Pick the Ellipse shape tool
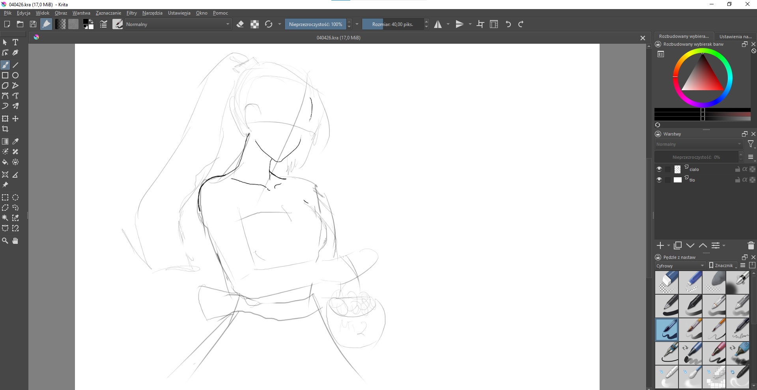Screen dimensions: 757x390 (15, 75)
